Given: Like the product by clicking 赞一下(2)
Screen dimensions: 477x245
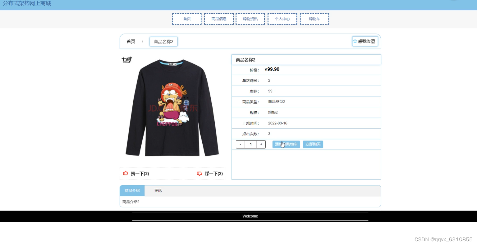Looking at the screenshot, I should point(139,173).
